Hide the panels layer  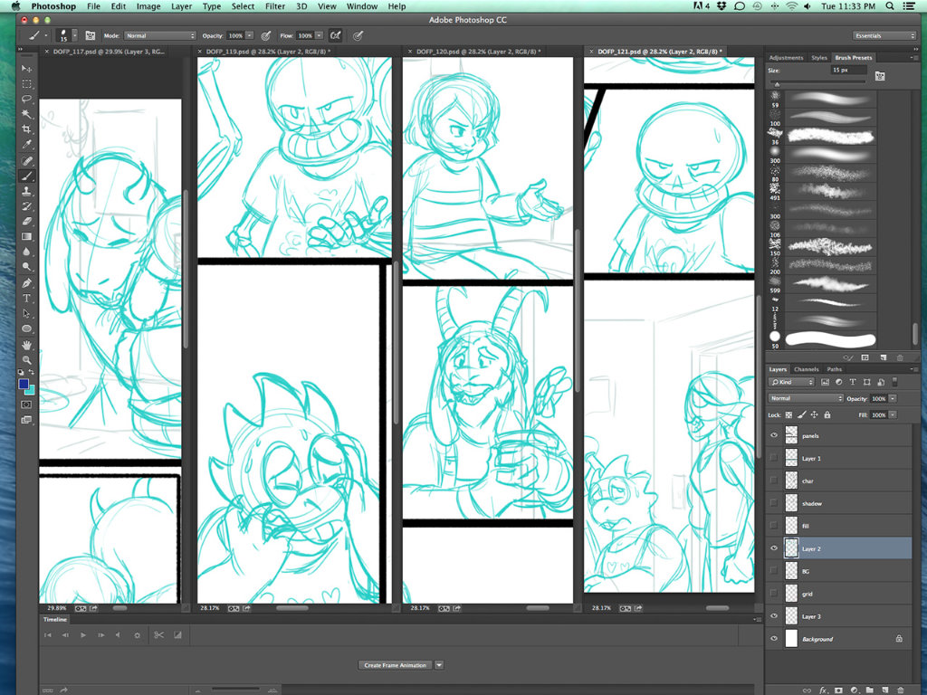(774, 435)
